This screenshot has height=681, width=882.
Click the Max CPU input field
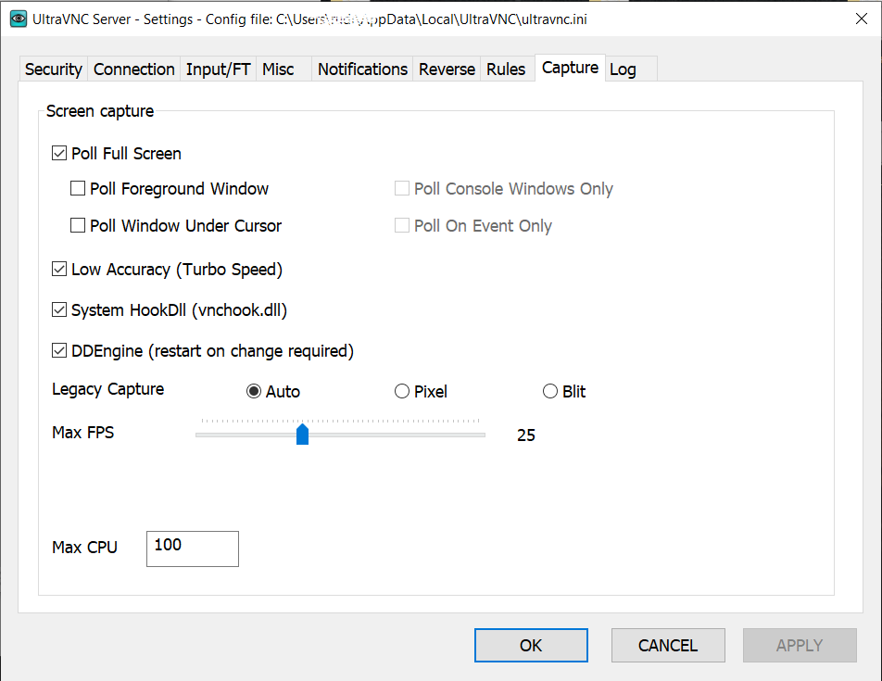(193, 549)
